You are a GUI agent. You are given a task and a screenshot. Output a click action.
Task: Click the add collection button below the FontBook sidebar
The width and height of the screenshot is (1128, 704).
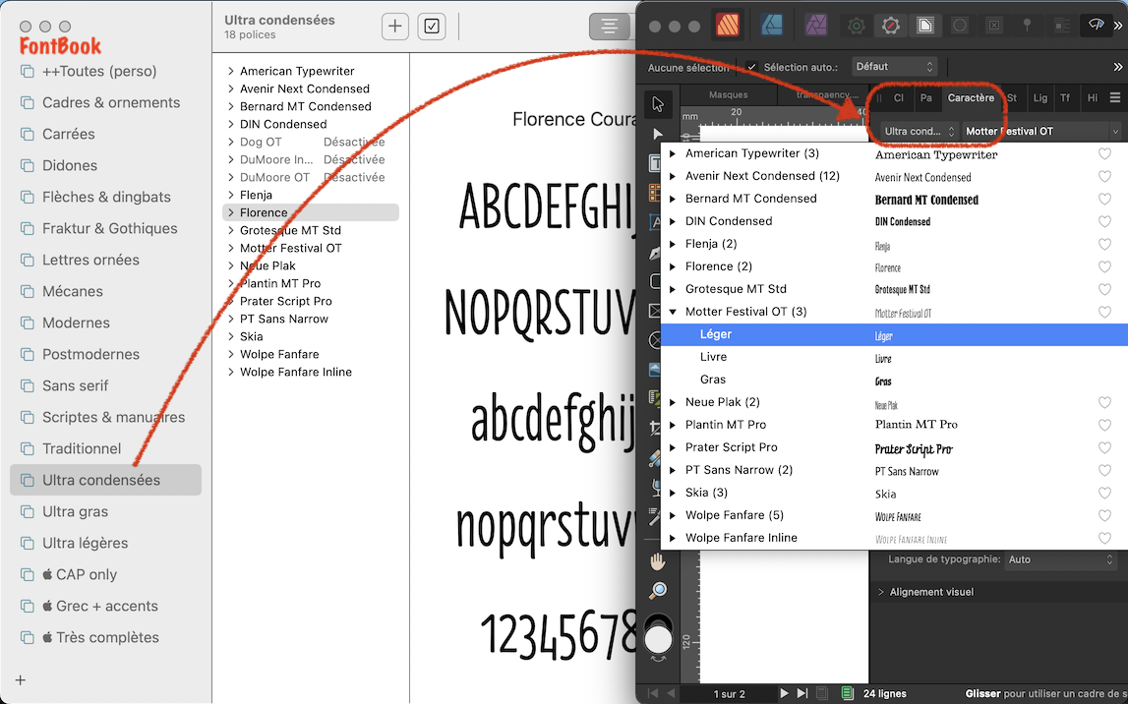coord(20,679)
